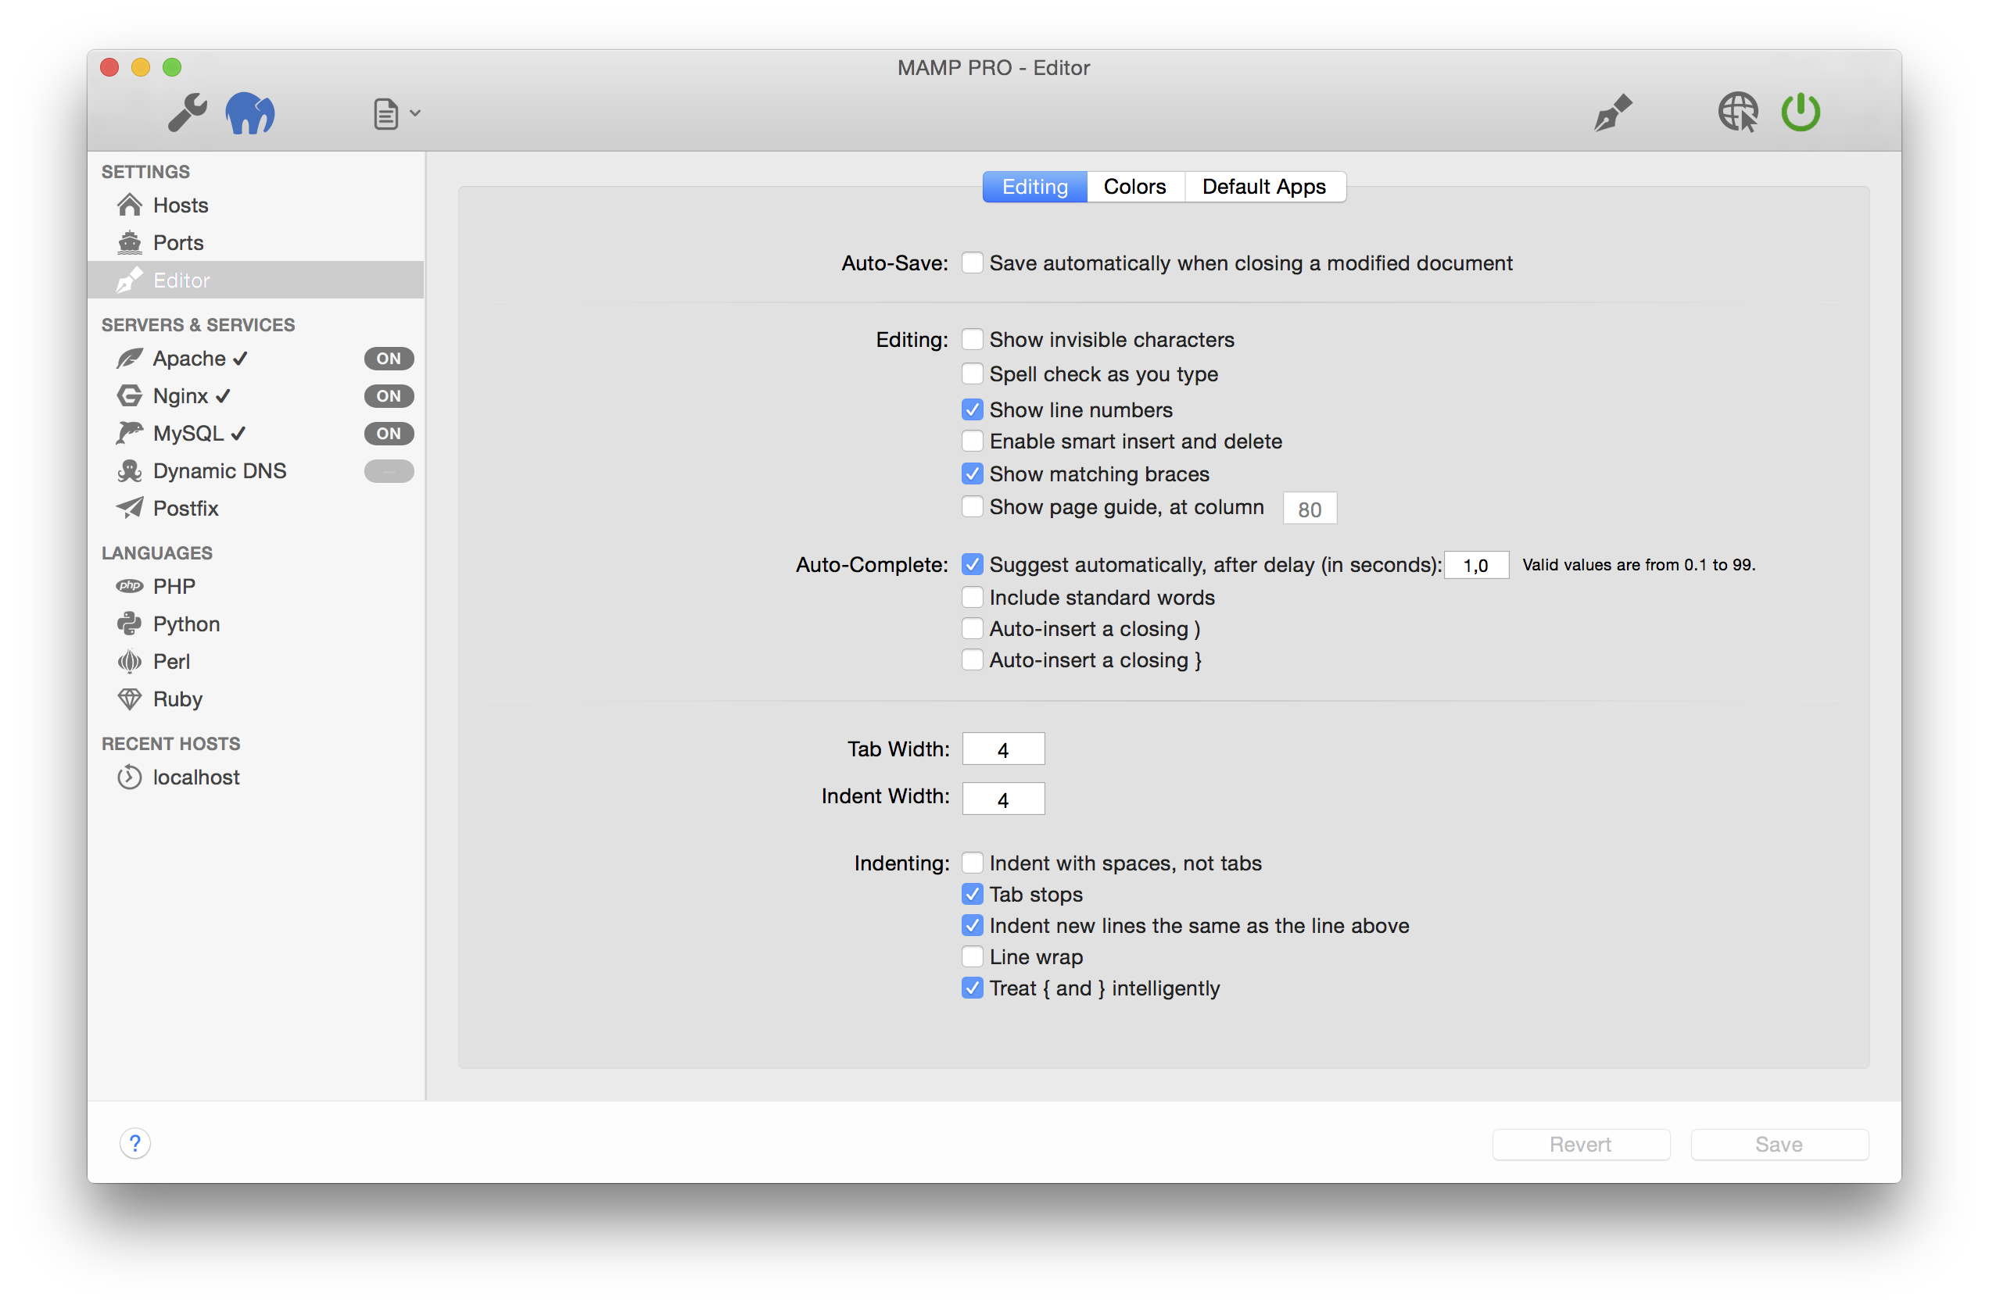The height and width of the screenshot is (1308, 1989).
Task: Toggle Dynamic DNS switch
Action: click(389, 471)
